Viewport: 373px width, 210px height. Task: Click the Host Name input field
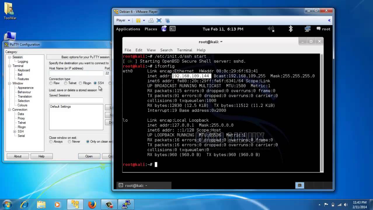point(76,73)
